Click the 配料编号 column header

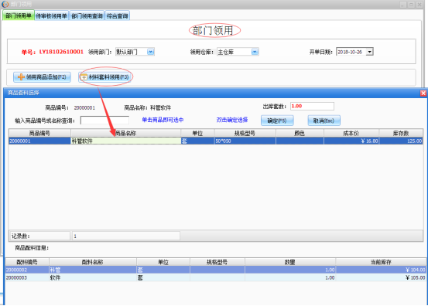point(27,262)
